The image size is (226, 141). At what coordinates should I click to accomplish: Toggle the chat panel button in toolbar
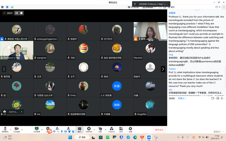click(80, 130)
